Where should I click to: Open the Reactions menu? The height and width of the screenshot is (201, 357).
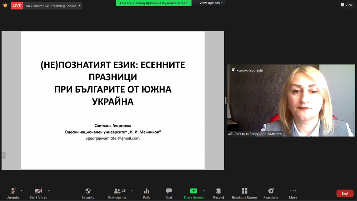(271, 191)
